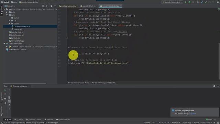Toggle the Project side tool window button
This screenshot has height=124, width=220.
[x=1, y=10]
